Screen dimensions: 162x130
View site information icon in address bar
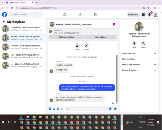tap(17, 8)
